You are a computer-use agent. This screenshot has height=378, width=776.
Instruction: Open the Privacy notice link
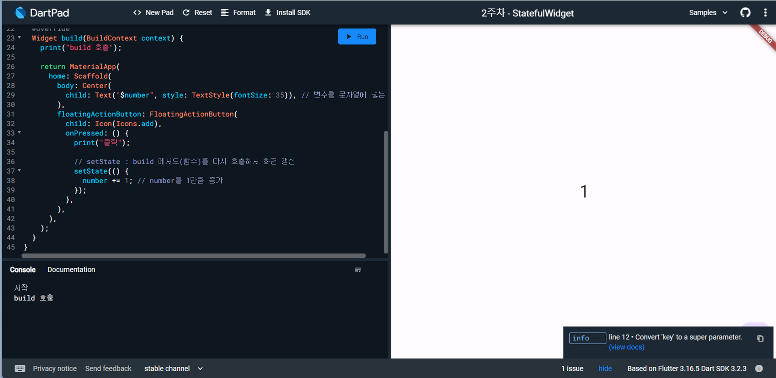[55, 368]
